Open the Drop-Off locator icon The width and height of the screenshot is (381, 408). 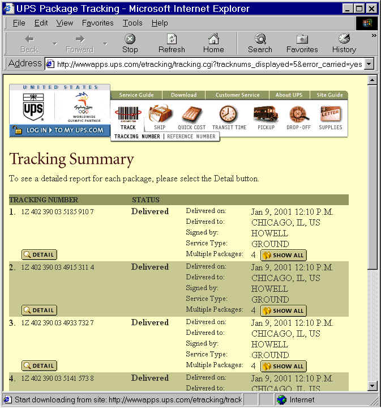point(298,114)
